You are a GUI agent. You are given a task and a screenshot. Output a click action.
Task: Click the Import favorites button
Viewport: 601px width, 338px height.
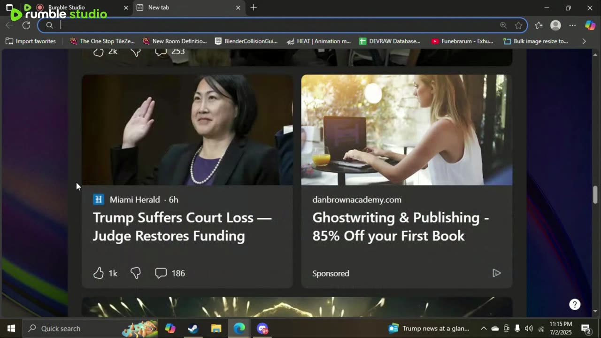tap(31, 41)
